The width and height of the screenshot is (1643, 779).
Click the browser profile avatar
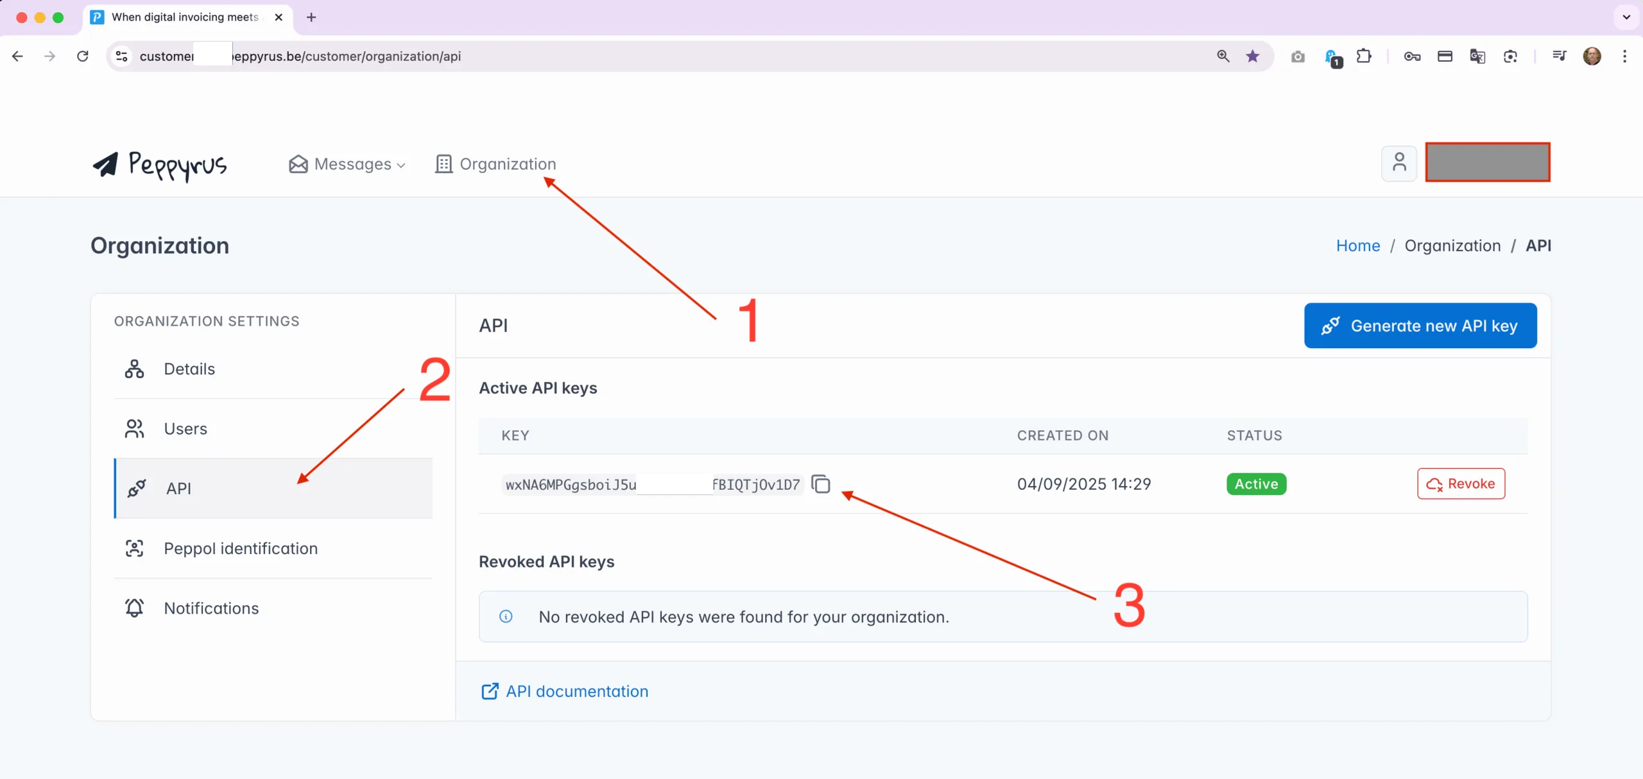tap(1592, 56)
